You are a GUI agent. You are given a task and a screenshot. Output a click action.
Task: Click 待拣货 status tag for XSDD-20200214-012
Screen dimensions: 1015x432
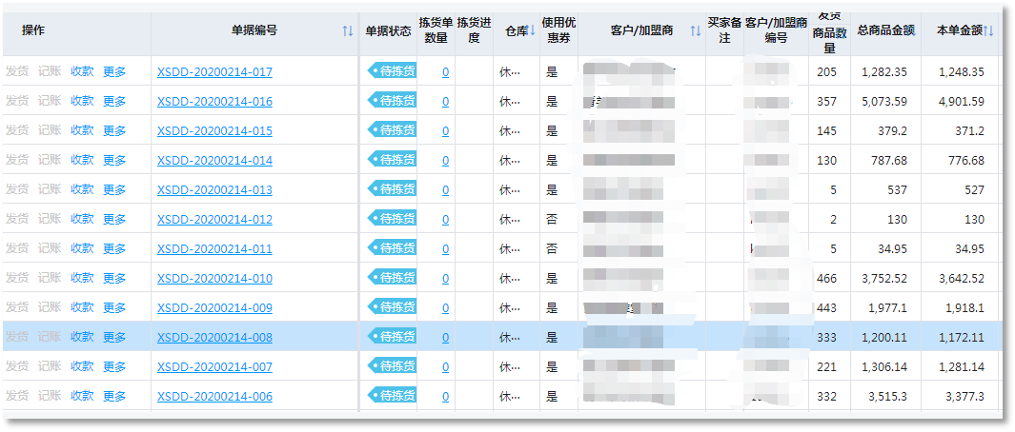(x=392, y=219)
